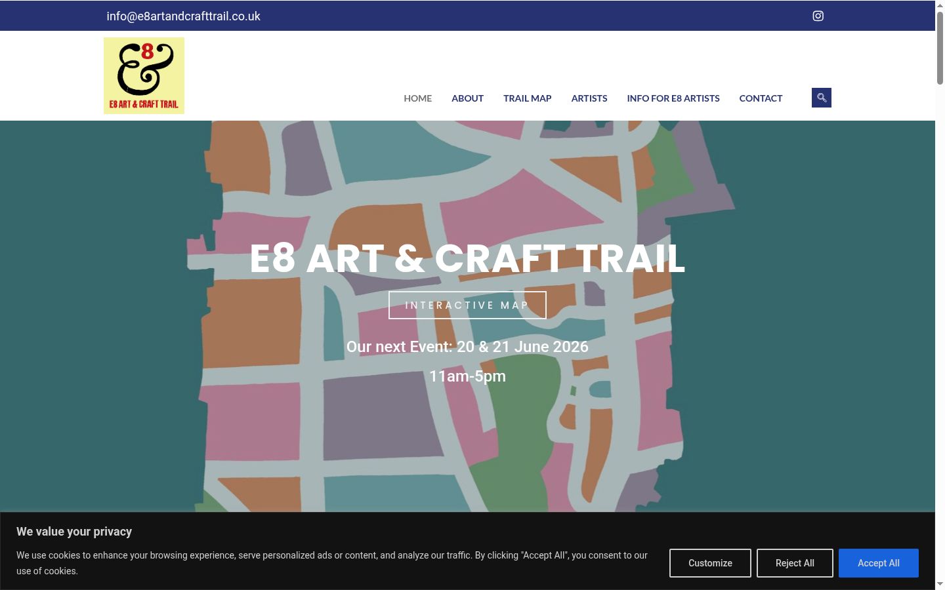Click the scrollbar down arrow
This screenshot has height=590, width=945.
(x=940, y=584)
